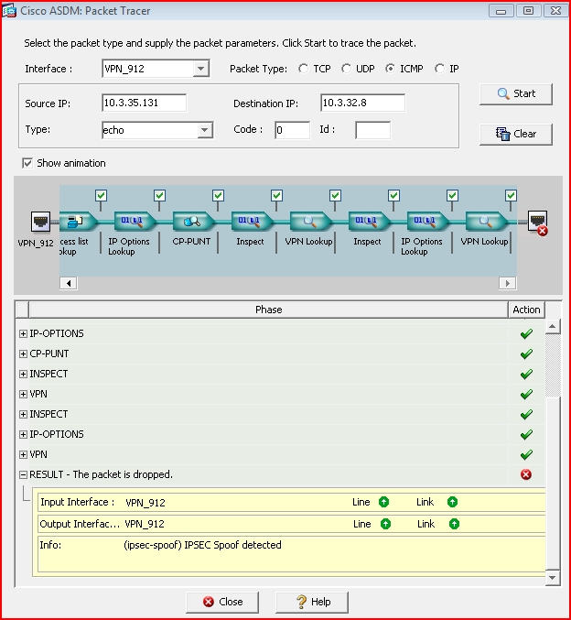Click the dropped destination interface icon

tap(538, 223)
